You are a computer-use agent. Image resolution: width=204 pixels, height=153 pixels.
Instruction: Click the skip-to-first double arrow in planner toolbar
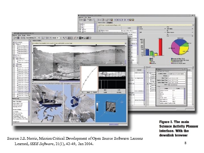click(x=115, y=20)
